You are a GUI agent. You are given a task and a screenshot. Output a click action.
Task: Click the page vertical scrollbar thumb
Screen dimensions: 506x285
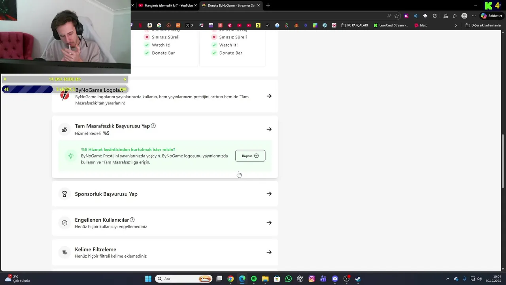tap(503, 161)
